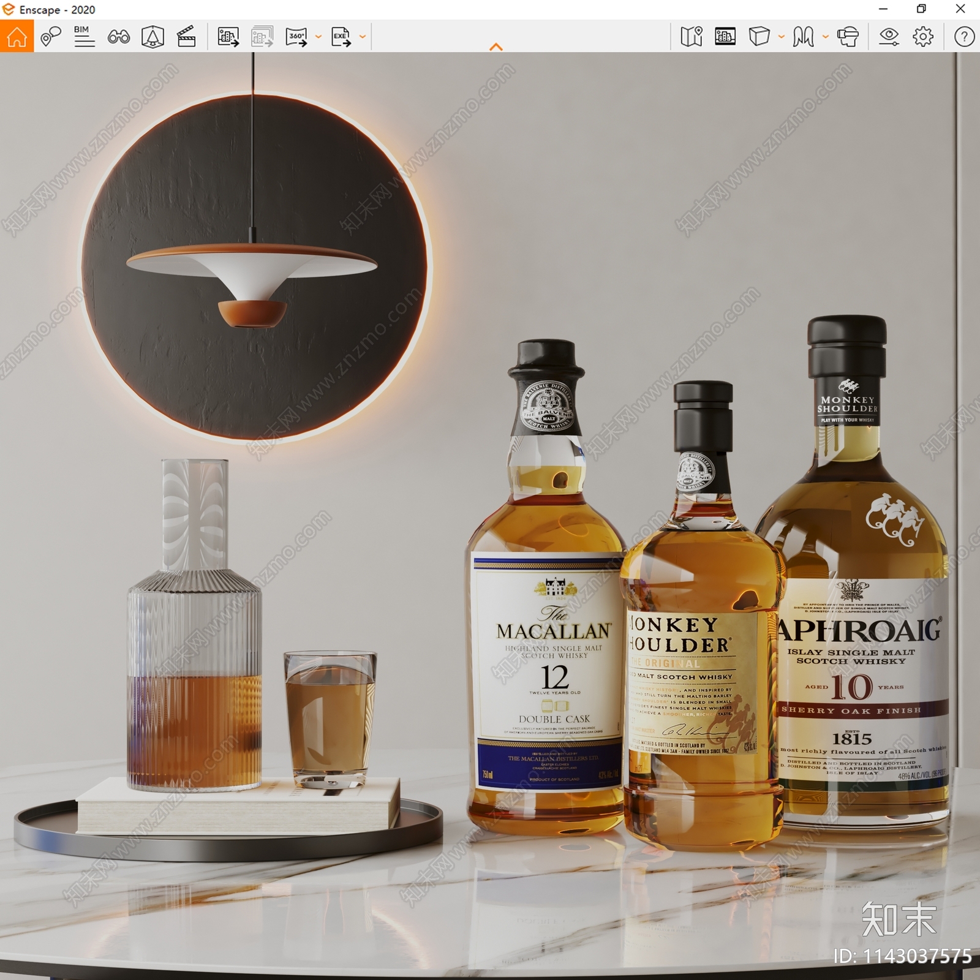Minimize the Enscape window
The width and height of the screenshot is (980, 980).
tap(883, 9)
